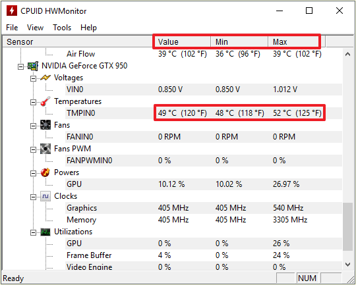The height and width of the screenshot is (285, 356).
Task: Collapse the Voltages tree branch
Action: (33, 78)
